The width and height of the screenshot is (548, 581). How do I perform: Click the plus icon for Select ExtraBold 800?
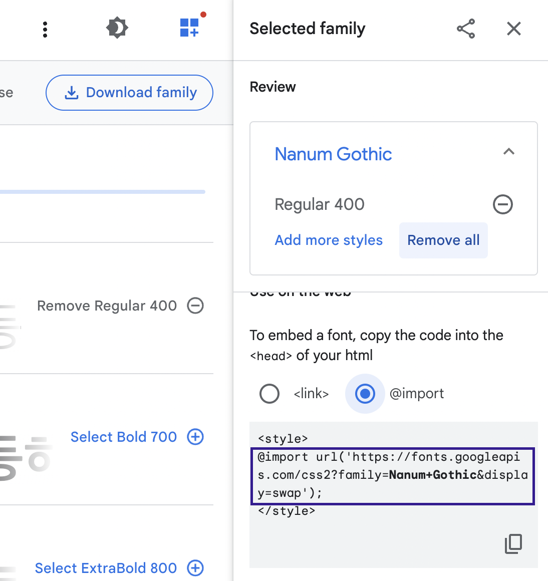(195, 568)
